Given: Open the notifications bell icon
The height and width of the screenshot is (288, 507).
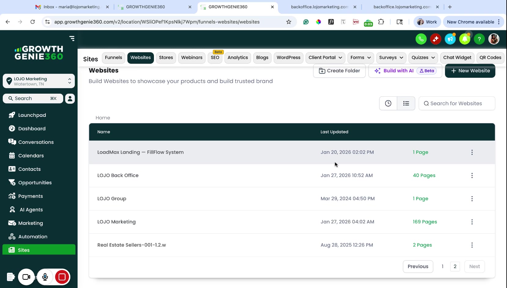Looking at the screenshot, I should pos(465,39).
